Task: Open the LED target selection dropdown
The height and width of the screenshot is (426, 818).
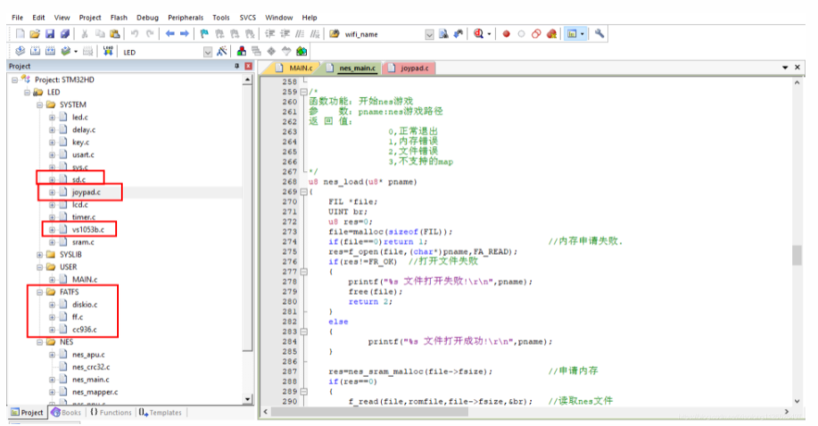Action: (209, 52)
